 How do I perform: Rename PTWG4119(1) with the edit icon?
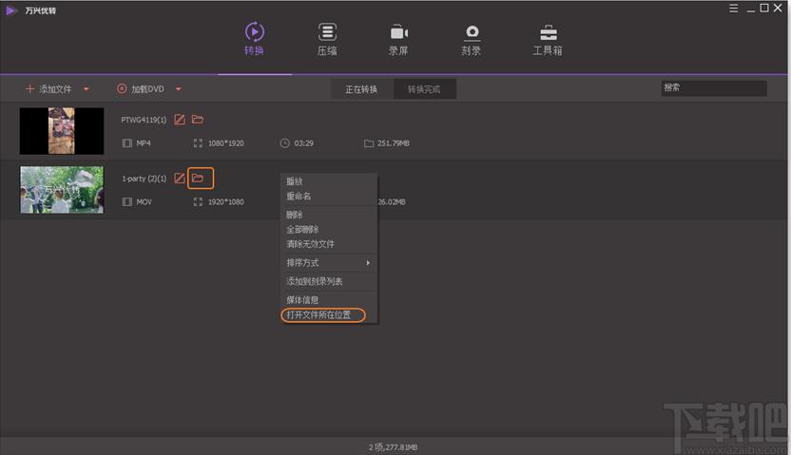[180, 120]
